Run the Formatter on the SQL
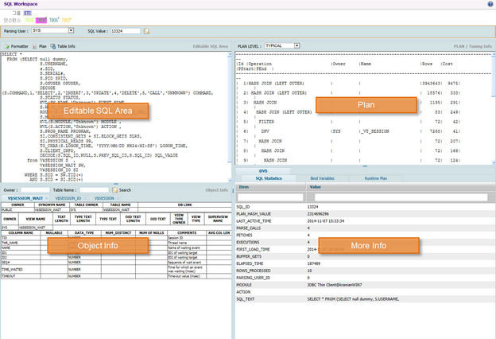The image size is (496, 339). pos(16,46)
